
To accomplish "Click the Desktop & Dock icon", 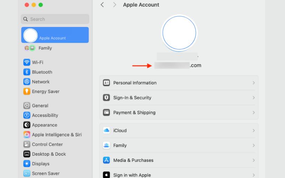I will point(27,154).
